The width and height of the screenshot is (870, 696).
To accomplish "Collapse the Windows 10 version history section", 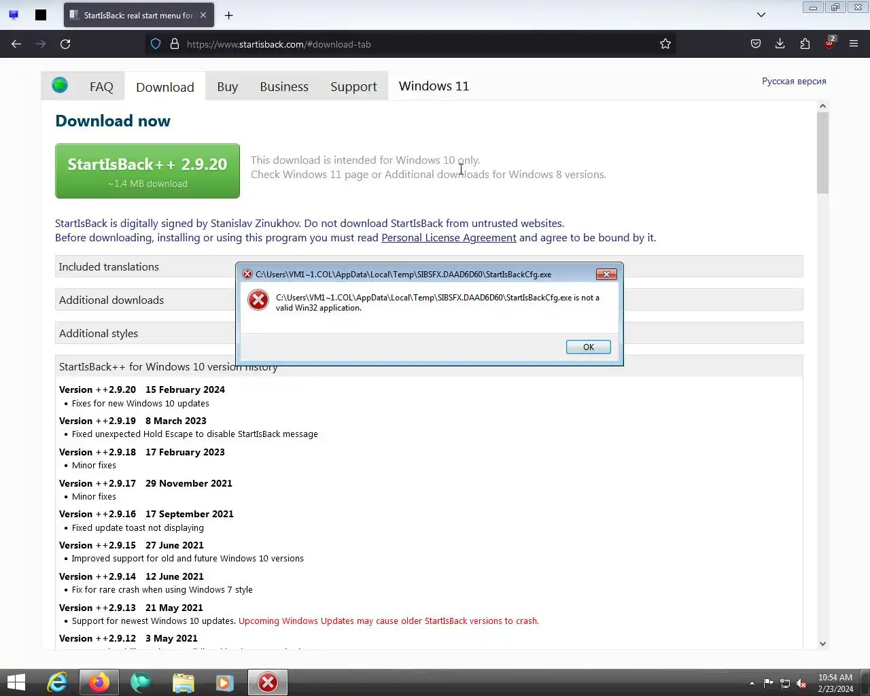I will coord(429,366).
